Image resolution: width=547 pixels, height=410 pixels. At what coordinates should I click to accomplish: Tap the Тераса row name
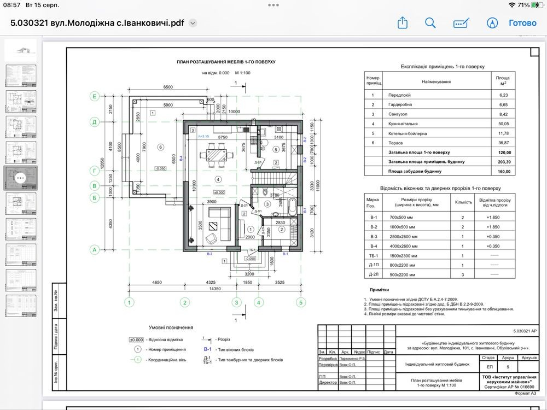395,143
